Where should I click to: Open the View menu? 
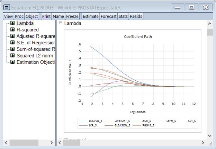tap(8, 16)
